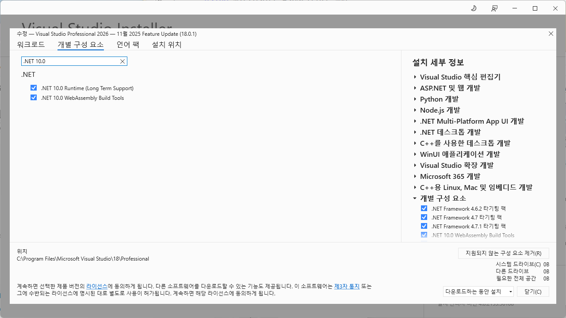Viewport: 566px width, 318px height.
Task: Click 닫기(C) button
Action: coord(533,291)
